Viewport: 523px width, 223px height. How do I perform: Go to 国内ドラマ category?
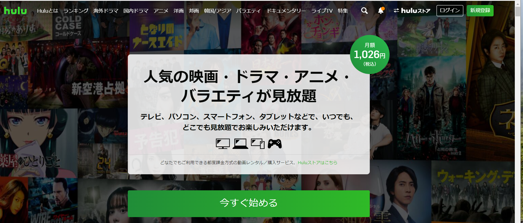point(136,11)
